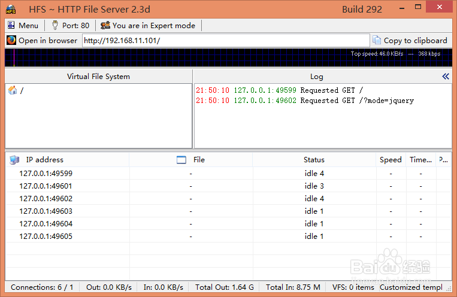This screenshot has height=297, width=457.
Task: Click the Firefox browser icon
Action: [x=11, y=40]
